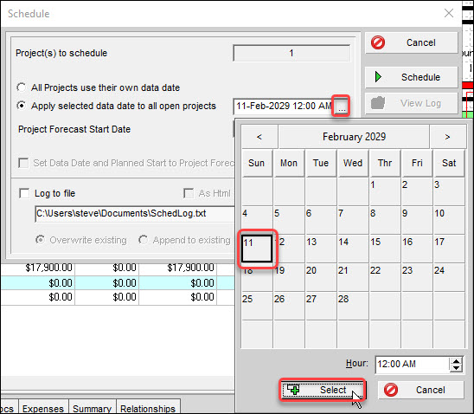The width and height of the screenshot is (474, 414).
Task: Select Overwrite existing option
Action: coord(40,240)
